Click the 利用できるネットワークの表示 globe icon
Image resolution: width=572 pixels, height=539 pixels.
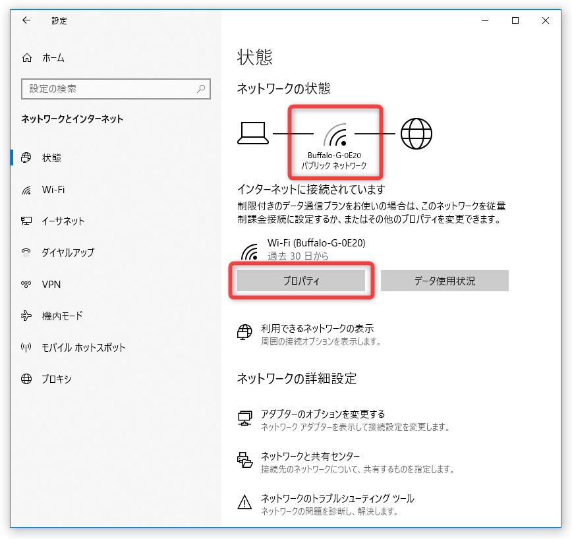tap(244, 332)
